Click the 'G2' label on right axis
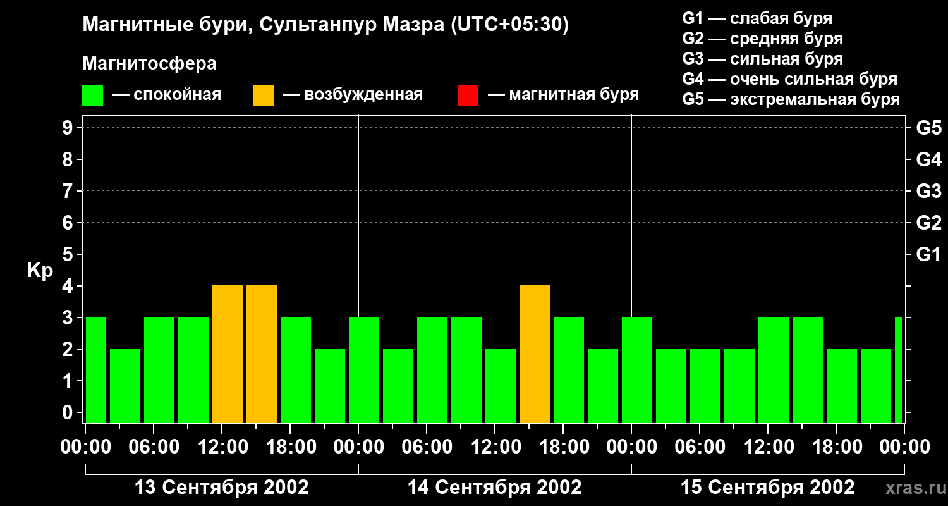Screen dimensions: 948x506 pos(928,223)
